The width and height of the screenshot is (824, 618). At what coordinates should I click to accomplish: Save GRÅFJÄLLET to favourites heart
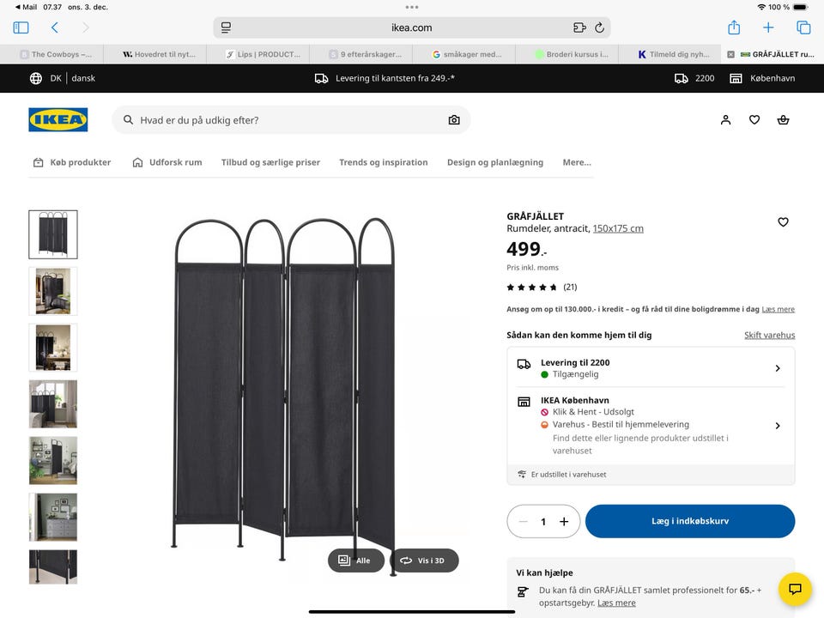783,222
